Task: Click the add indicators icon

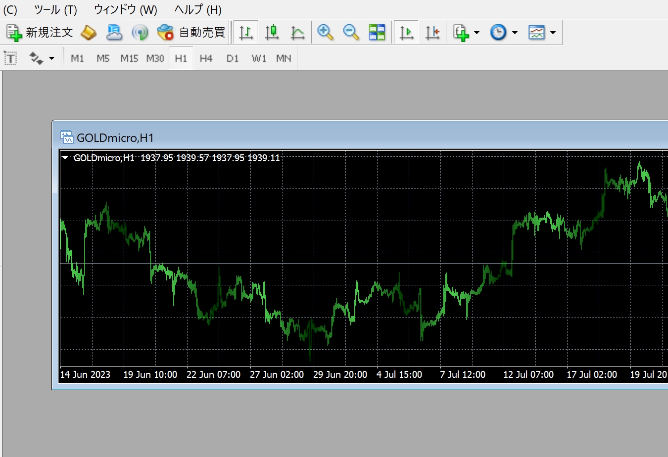Action: click(x=461, y=33)
